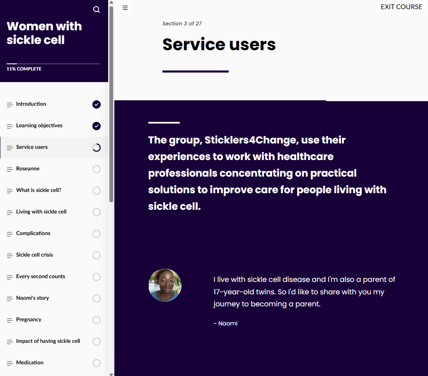Click the status circle for Pregnancy
Image resolution: width=428 pixels, height=376 pixels.
97,320
